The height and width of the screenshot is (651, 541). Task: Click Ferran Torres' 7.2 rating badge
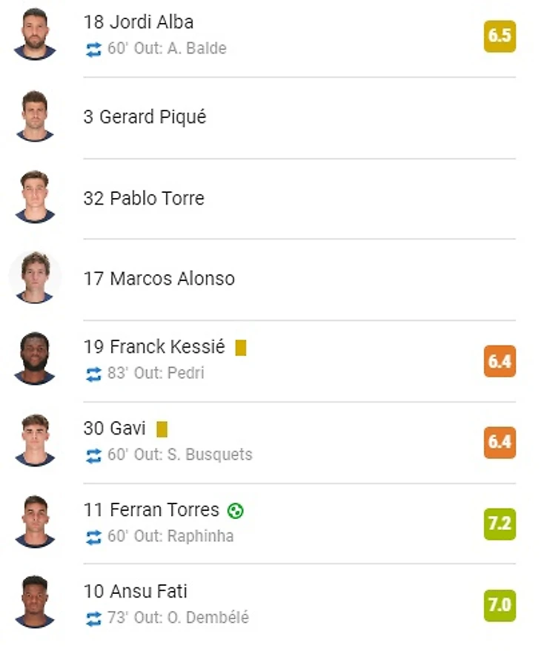tap(499, 523)
